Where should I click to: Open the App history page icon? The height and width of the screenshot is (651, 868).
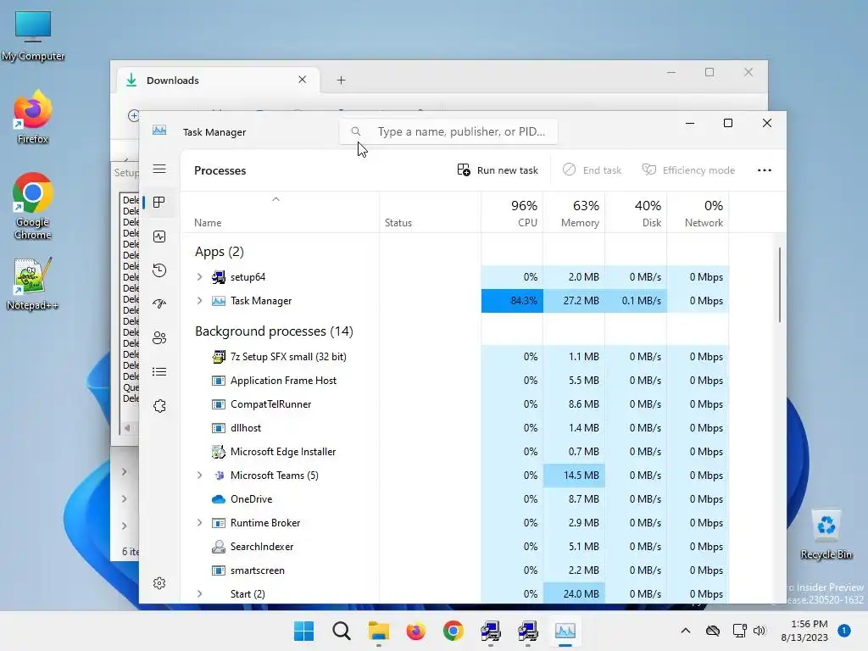(x=159, y=270)
